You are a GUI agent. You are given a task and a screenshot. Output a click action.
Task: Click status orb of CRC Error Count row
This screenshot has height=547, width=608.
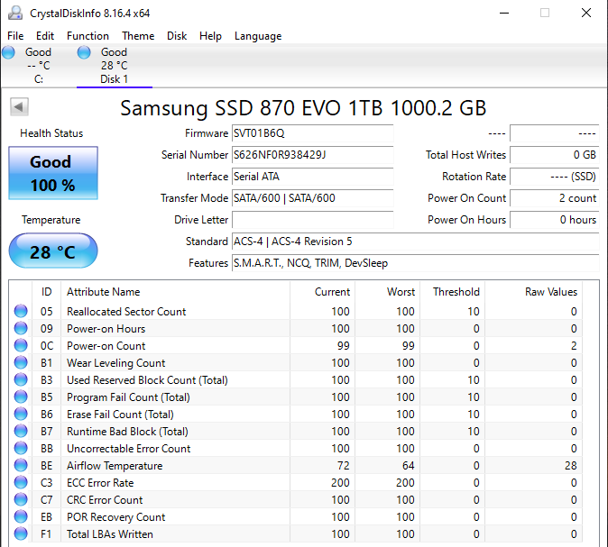(x=21, y=500)
